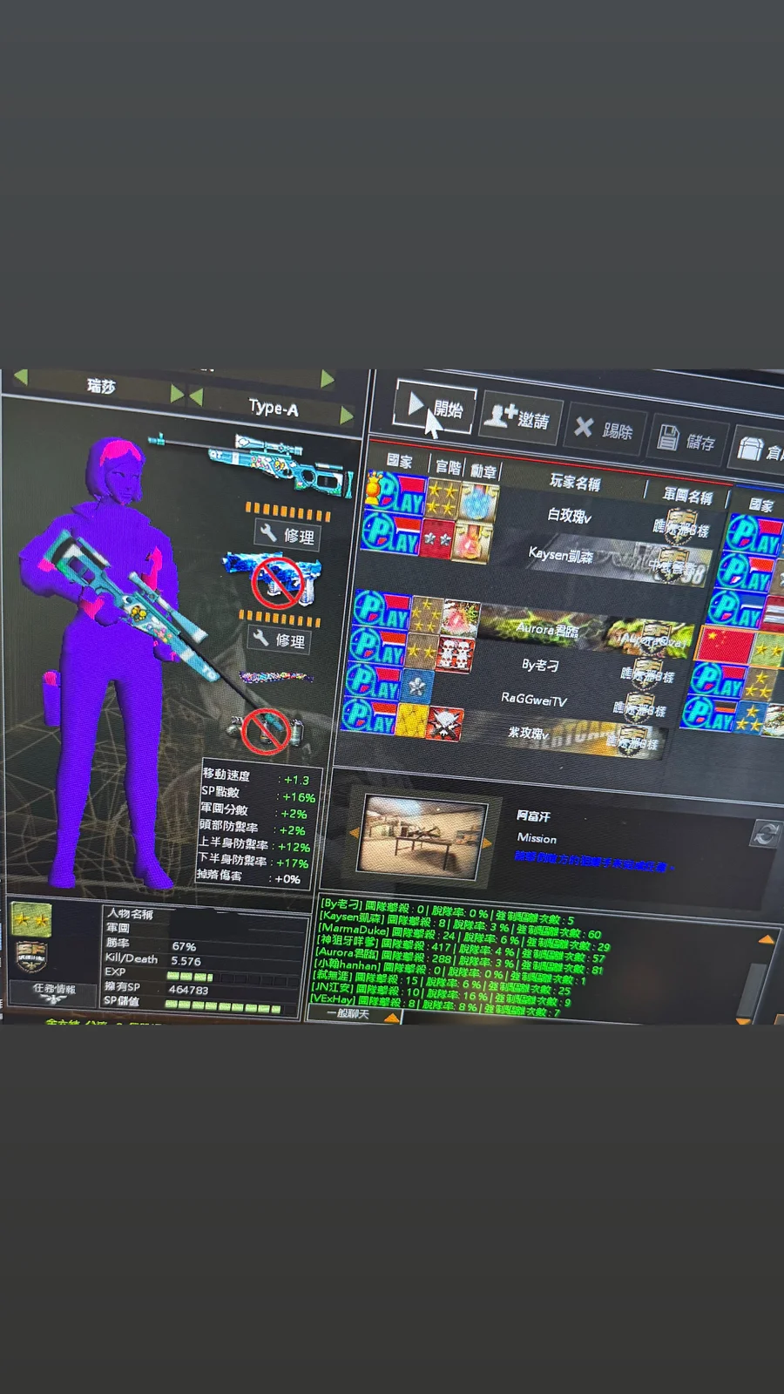Click the 官階 rank column header
784x1394 pixels.
point(448,467)
